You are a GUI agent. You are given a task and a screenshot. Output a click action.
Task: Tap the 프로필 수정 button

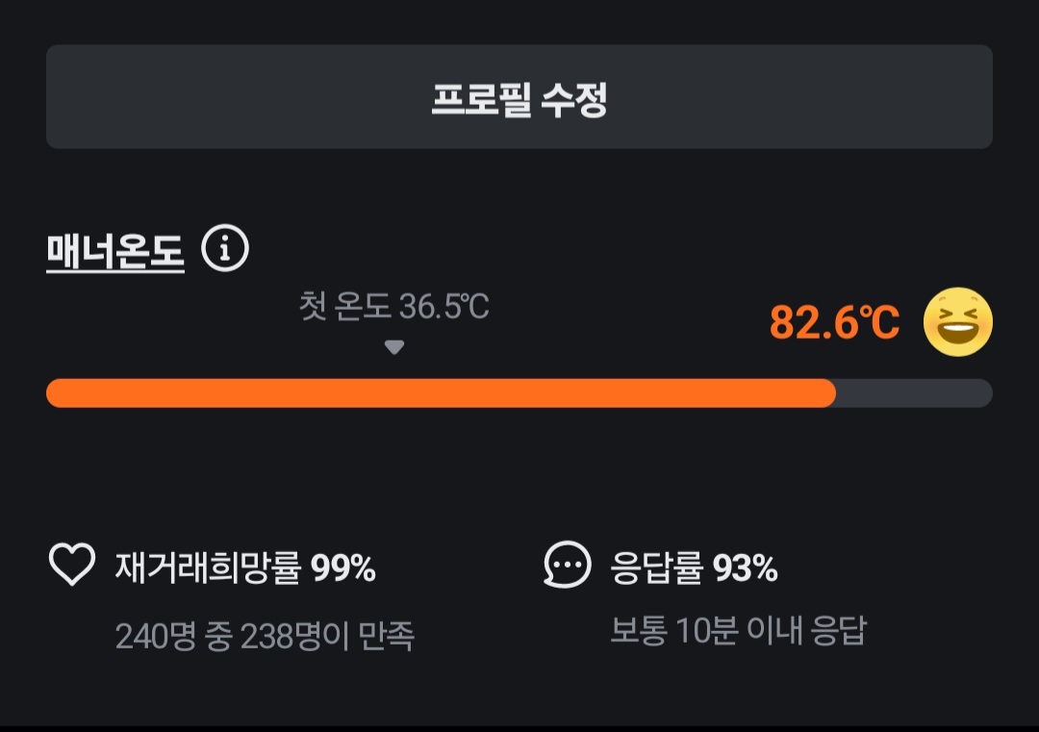pos(519,97)
